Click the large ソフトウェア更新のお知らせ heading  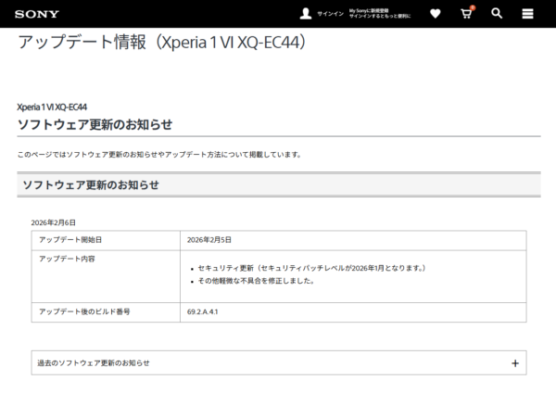pyautogui.click(x=95, y=124)
